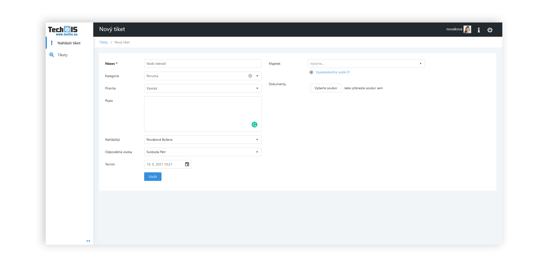Go to Tikety breadcrumb link
Screen dimensions: 548x267
point(103,42)
